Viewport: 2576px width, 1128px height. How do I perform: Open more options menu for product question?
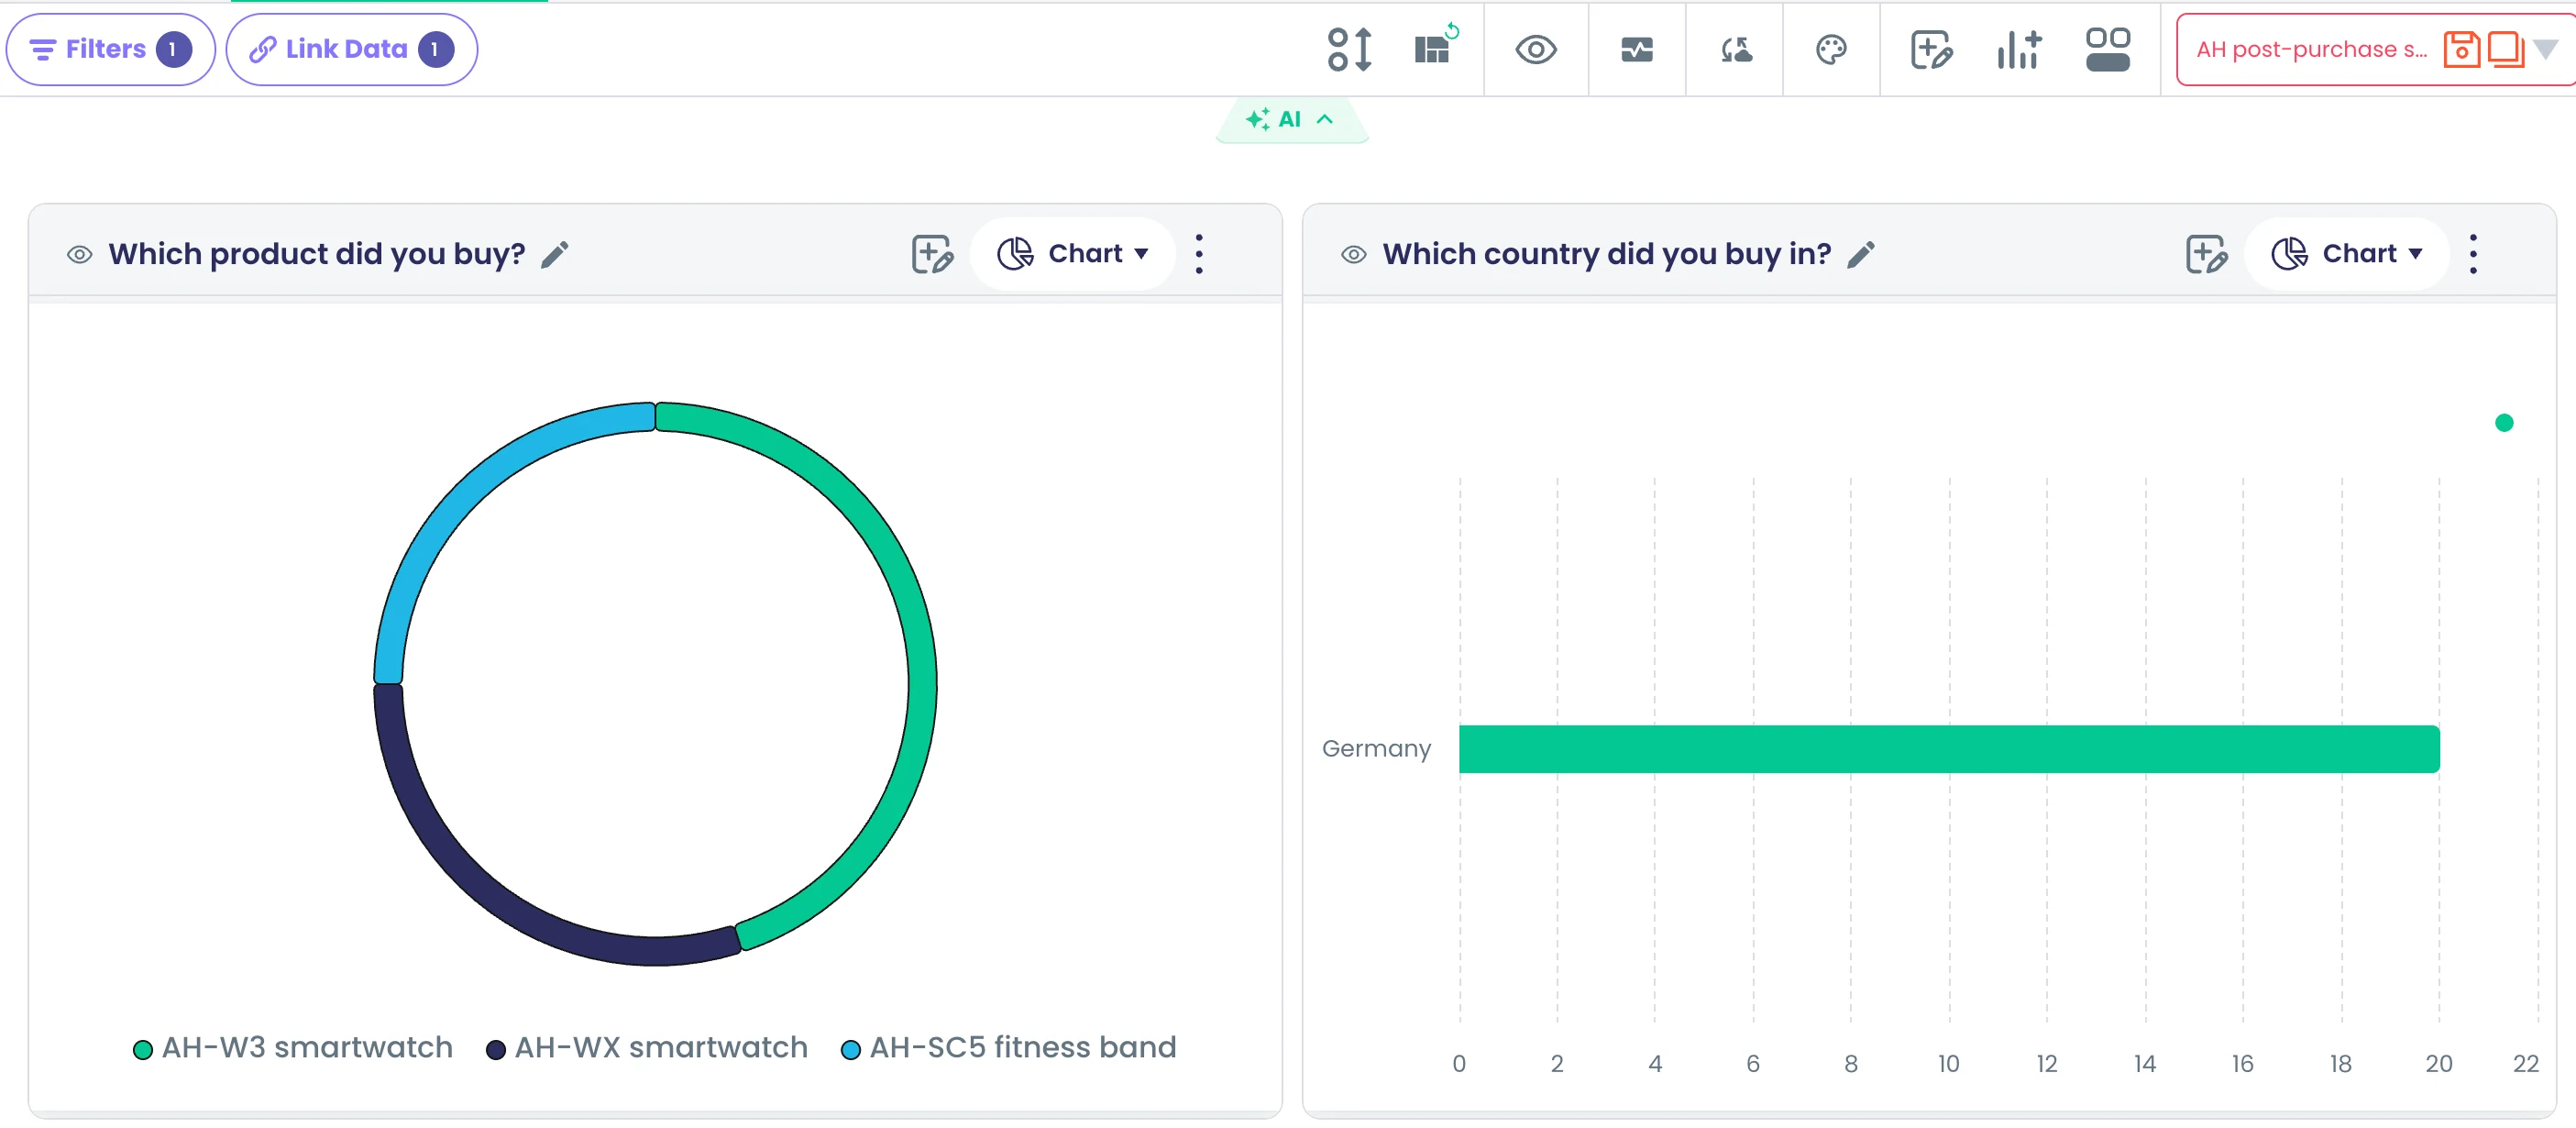[x=1198, y=254]
